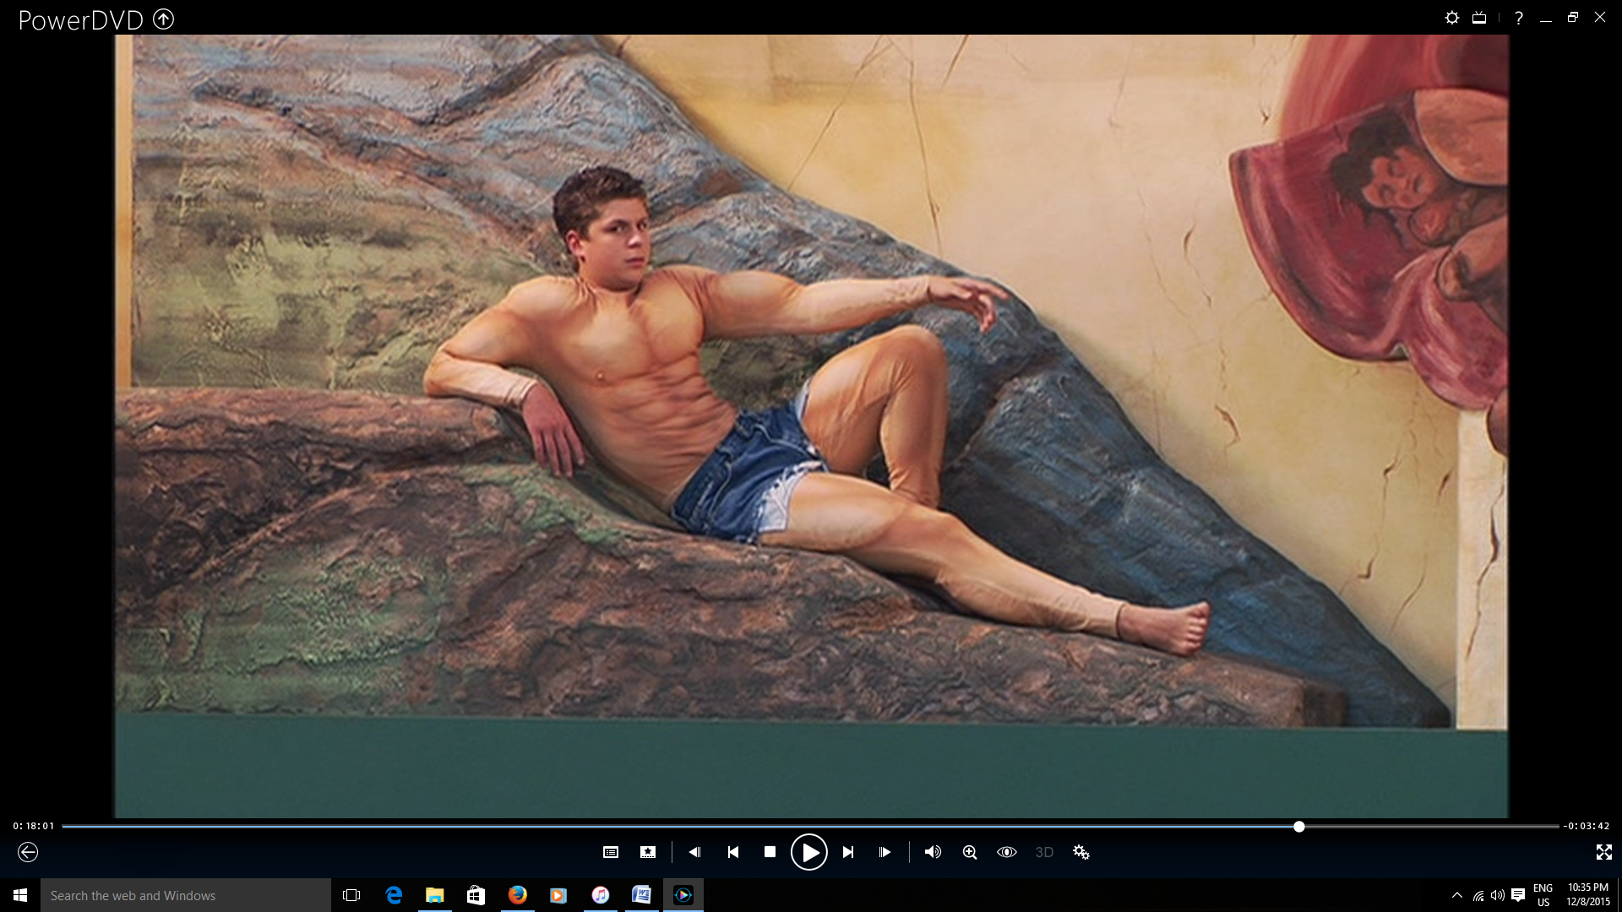Open system volume tray icon
The height and width of the screenshot is (912, 1622).
[1497, 895]
